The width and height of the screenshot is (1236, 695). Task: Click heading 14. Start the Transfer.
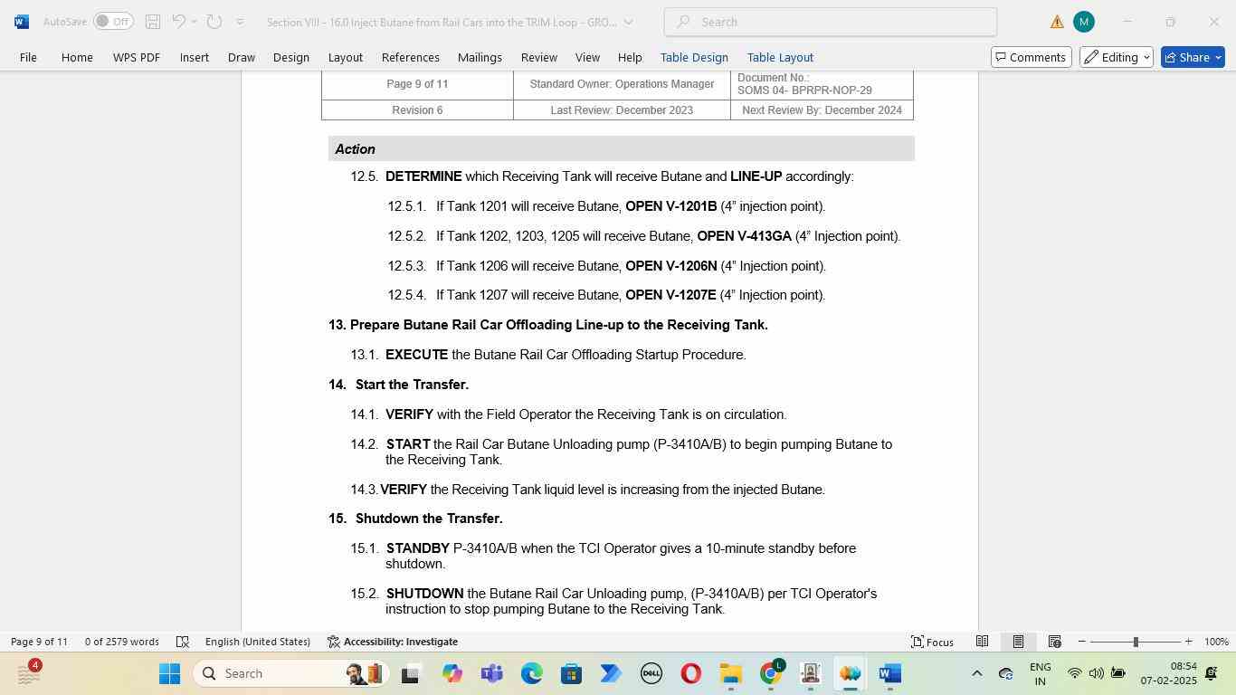tap(399, 385)
